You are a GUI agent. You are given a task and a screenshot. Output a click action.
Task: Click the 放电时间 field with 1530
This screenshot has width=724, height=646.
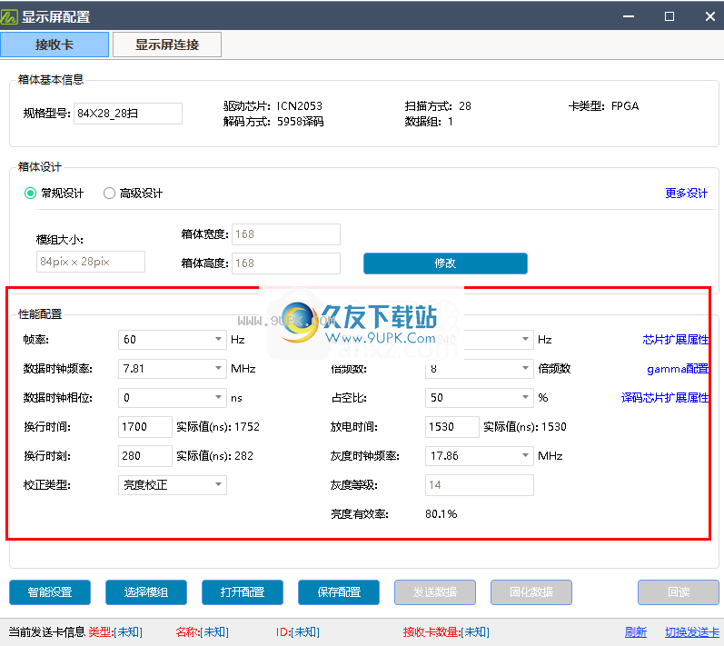(452, 427)
